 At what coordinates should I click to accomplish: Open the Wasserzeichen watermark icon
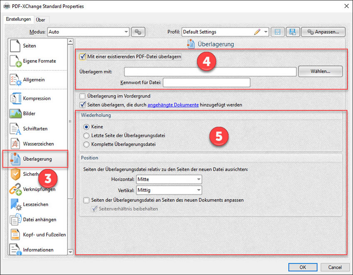tap(15, 144)
